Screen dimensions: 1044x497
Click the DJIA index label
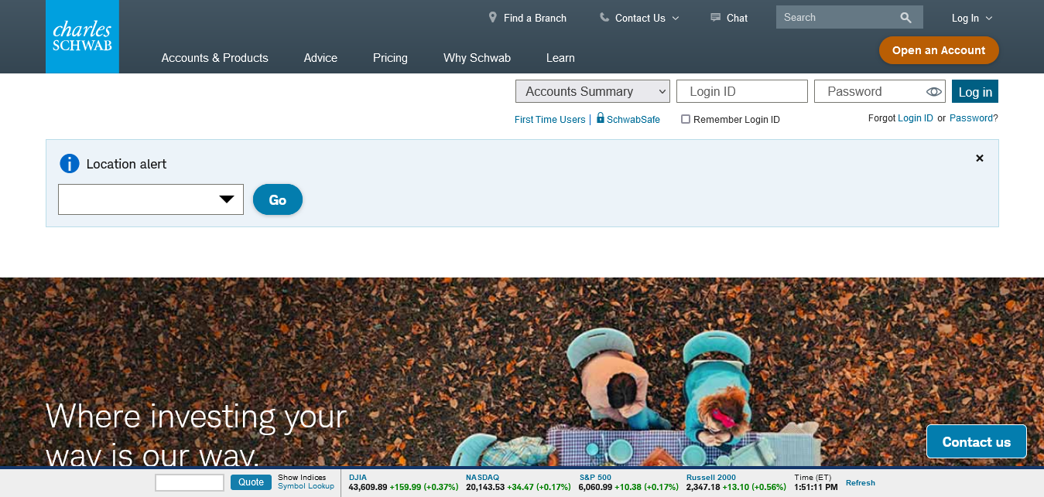coord(358,478)
